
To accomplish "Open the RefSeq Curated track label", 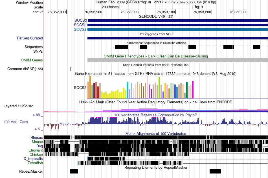I will (x=30, y=38).
